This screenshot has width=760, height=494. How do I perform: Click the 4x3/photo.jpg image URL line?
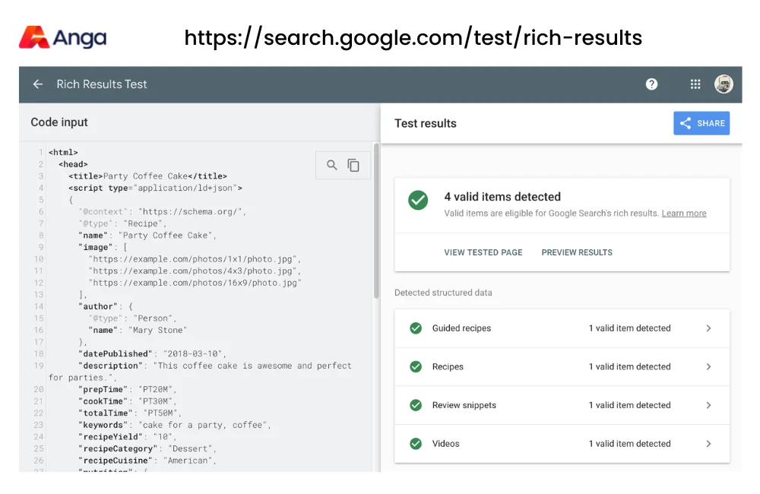[x=195, y=271]
